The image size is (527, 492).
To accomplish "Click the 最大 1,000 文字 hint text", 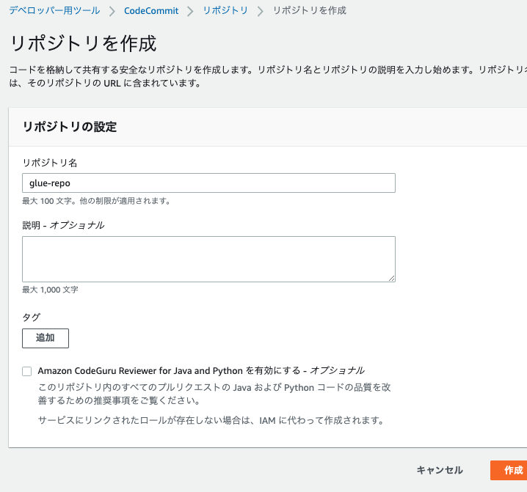I will click(x=50, y=290).
